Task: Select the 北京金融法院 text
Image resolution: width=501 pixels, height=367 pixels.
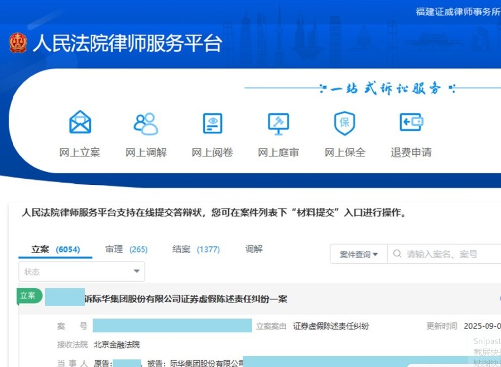Action: [117, 345]
